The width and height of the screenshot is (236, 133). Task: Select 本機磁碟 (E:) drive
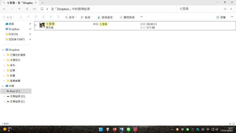[x=17, y=101]
